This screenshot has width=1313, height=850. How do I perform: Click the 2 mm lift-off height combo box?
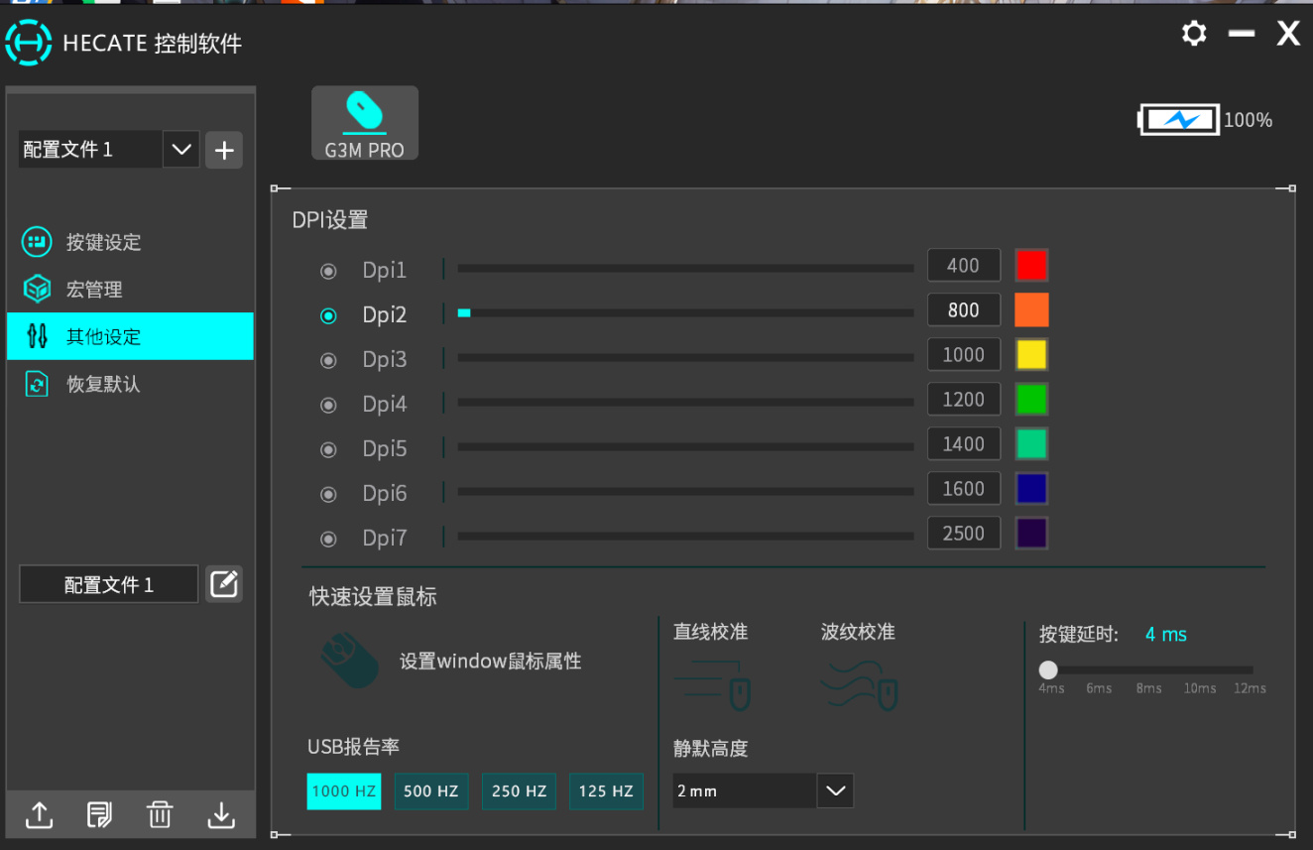[763, 790]
